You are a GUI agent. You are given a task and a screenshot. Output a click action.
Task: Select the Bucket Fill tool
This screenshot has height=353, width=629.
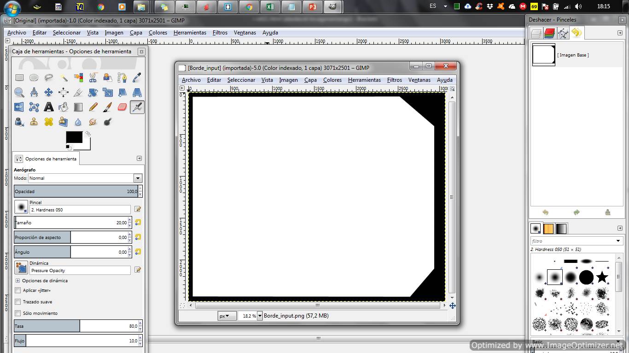(x=64, y=107)
